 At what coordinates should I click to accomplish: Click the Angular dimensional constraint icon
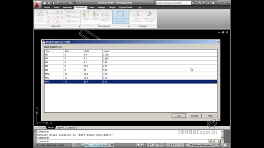coord(103,20)
